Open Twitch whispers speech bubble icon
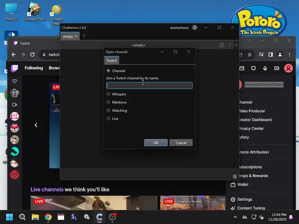The height and width of the screenshot is (224, 299). pyautogui.click(x=253, y=68)
